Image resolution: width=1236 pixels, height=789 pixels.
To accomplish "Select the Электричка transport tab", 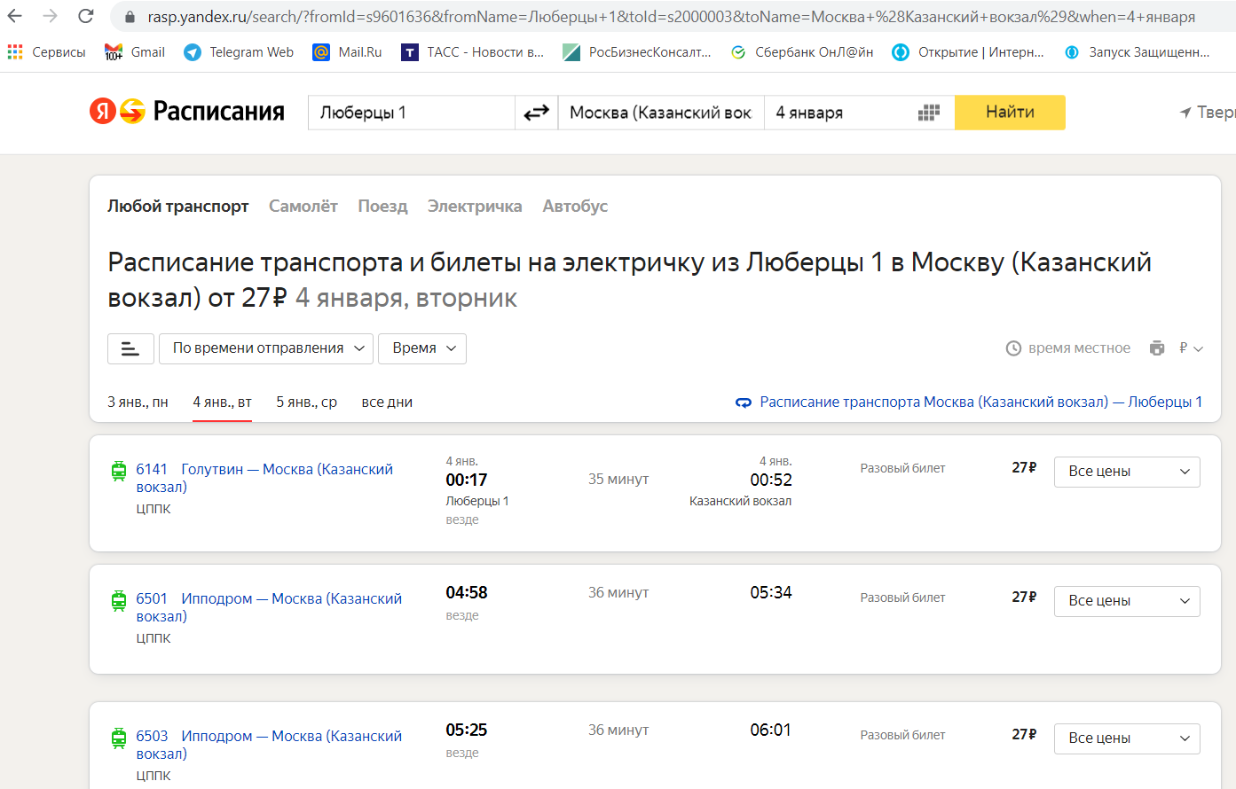I will tap(475, 207).
